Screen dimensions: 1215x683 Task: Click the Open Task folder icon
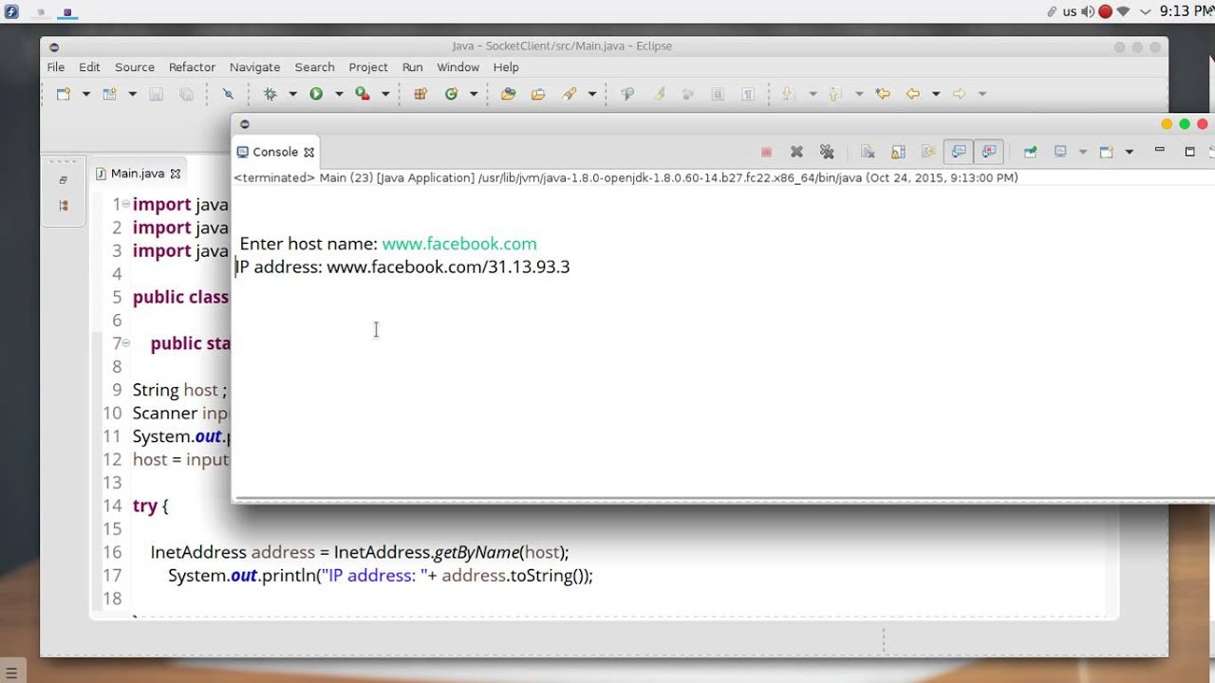[538, 94]
